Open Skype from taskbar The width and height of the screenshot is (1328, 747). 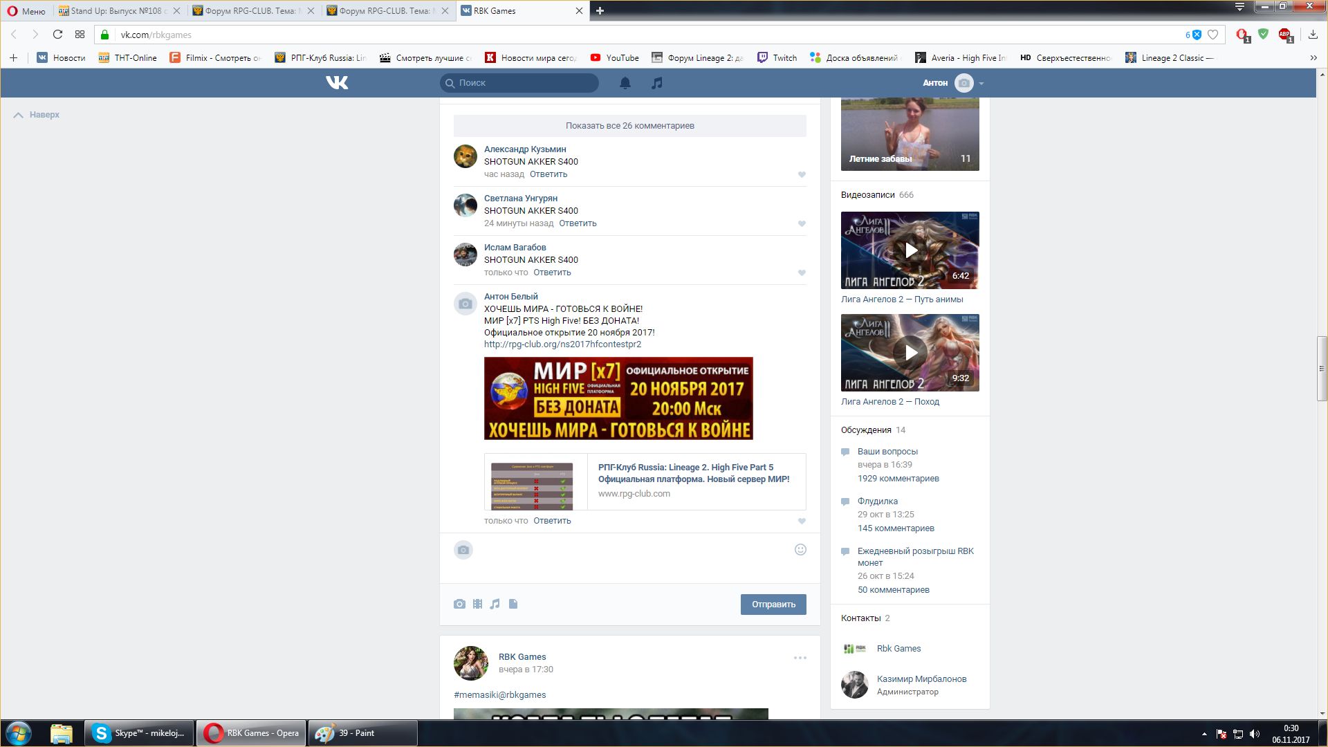point(140,733)
